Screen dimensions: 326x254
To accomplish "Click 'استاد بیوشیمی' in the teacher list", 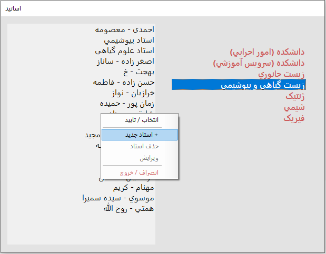I will click(x=129, y=40).
